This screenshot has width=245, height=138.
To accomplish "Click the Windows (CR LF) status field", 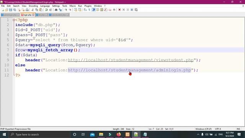I will click(203, 129).
